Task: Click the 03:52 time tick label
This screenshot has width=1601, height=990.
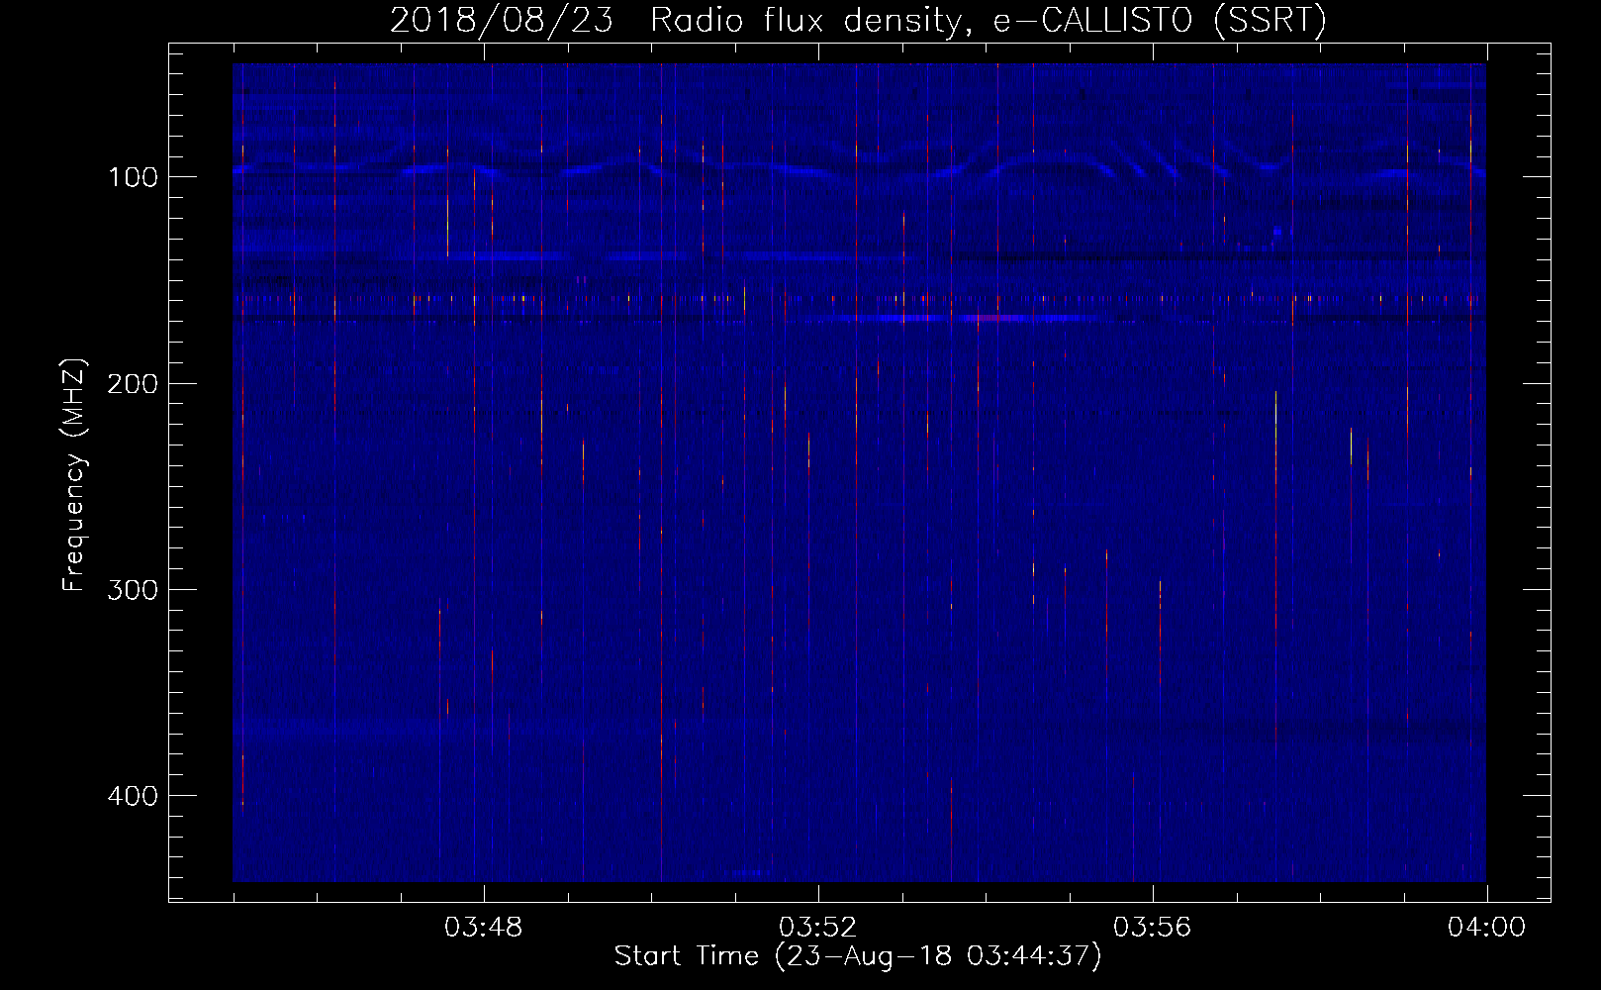Action: click(817, 928)
